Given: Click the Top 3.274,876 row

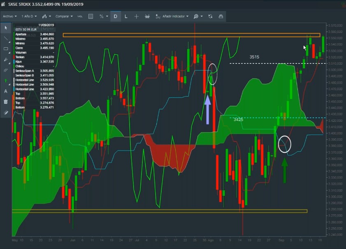Looking at the screenshot, I should pyautogui.click(x=34, y=103).
